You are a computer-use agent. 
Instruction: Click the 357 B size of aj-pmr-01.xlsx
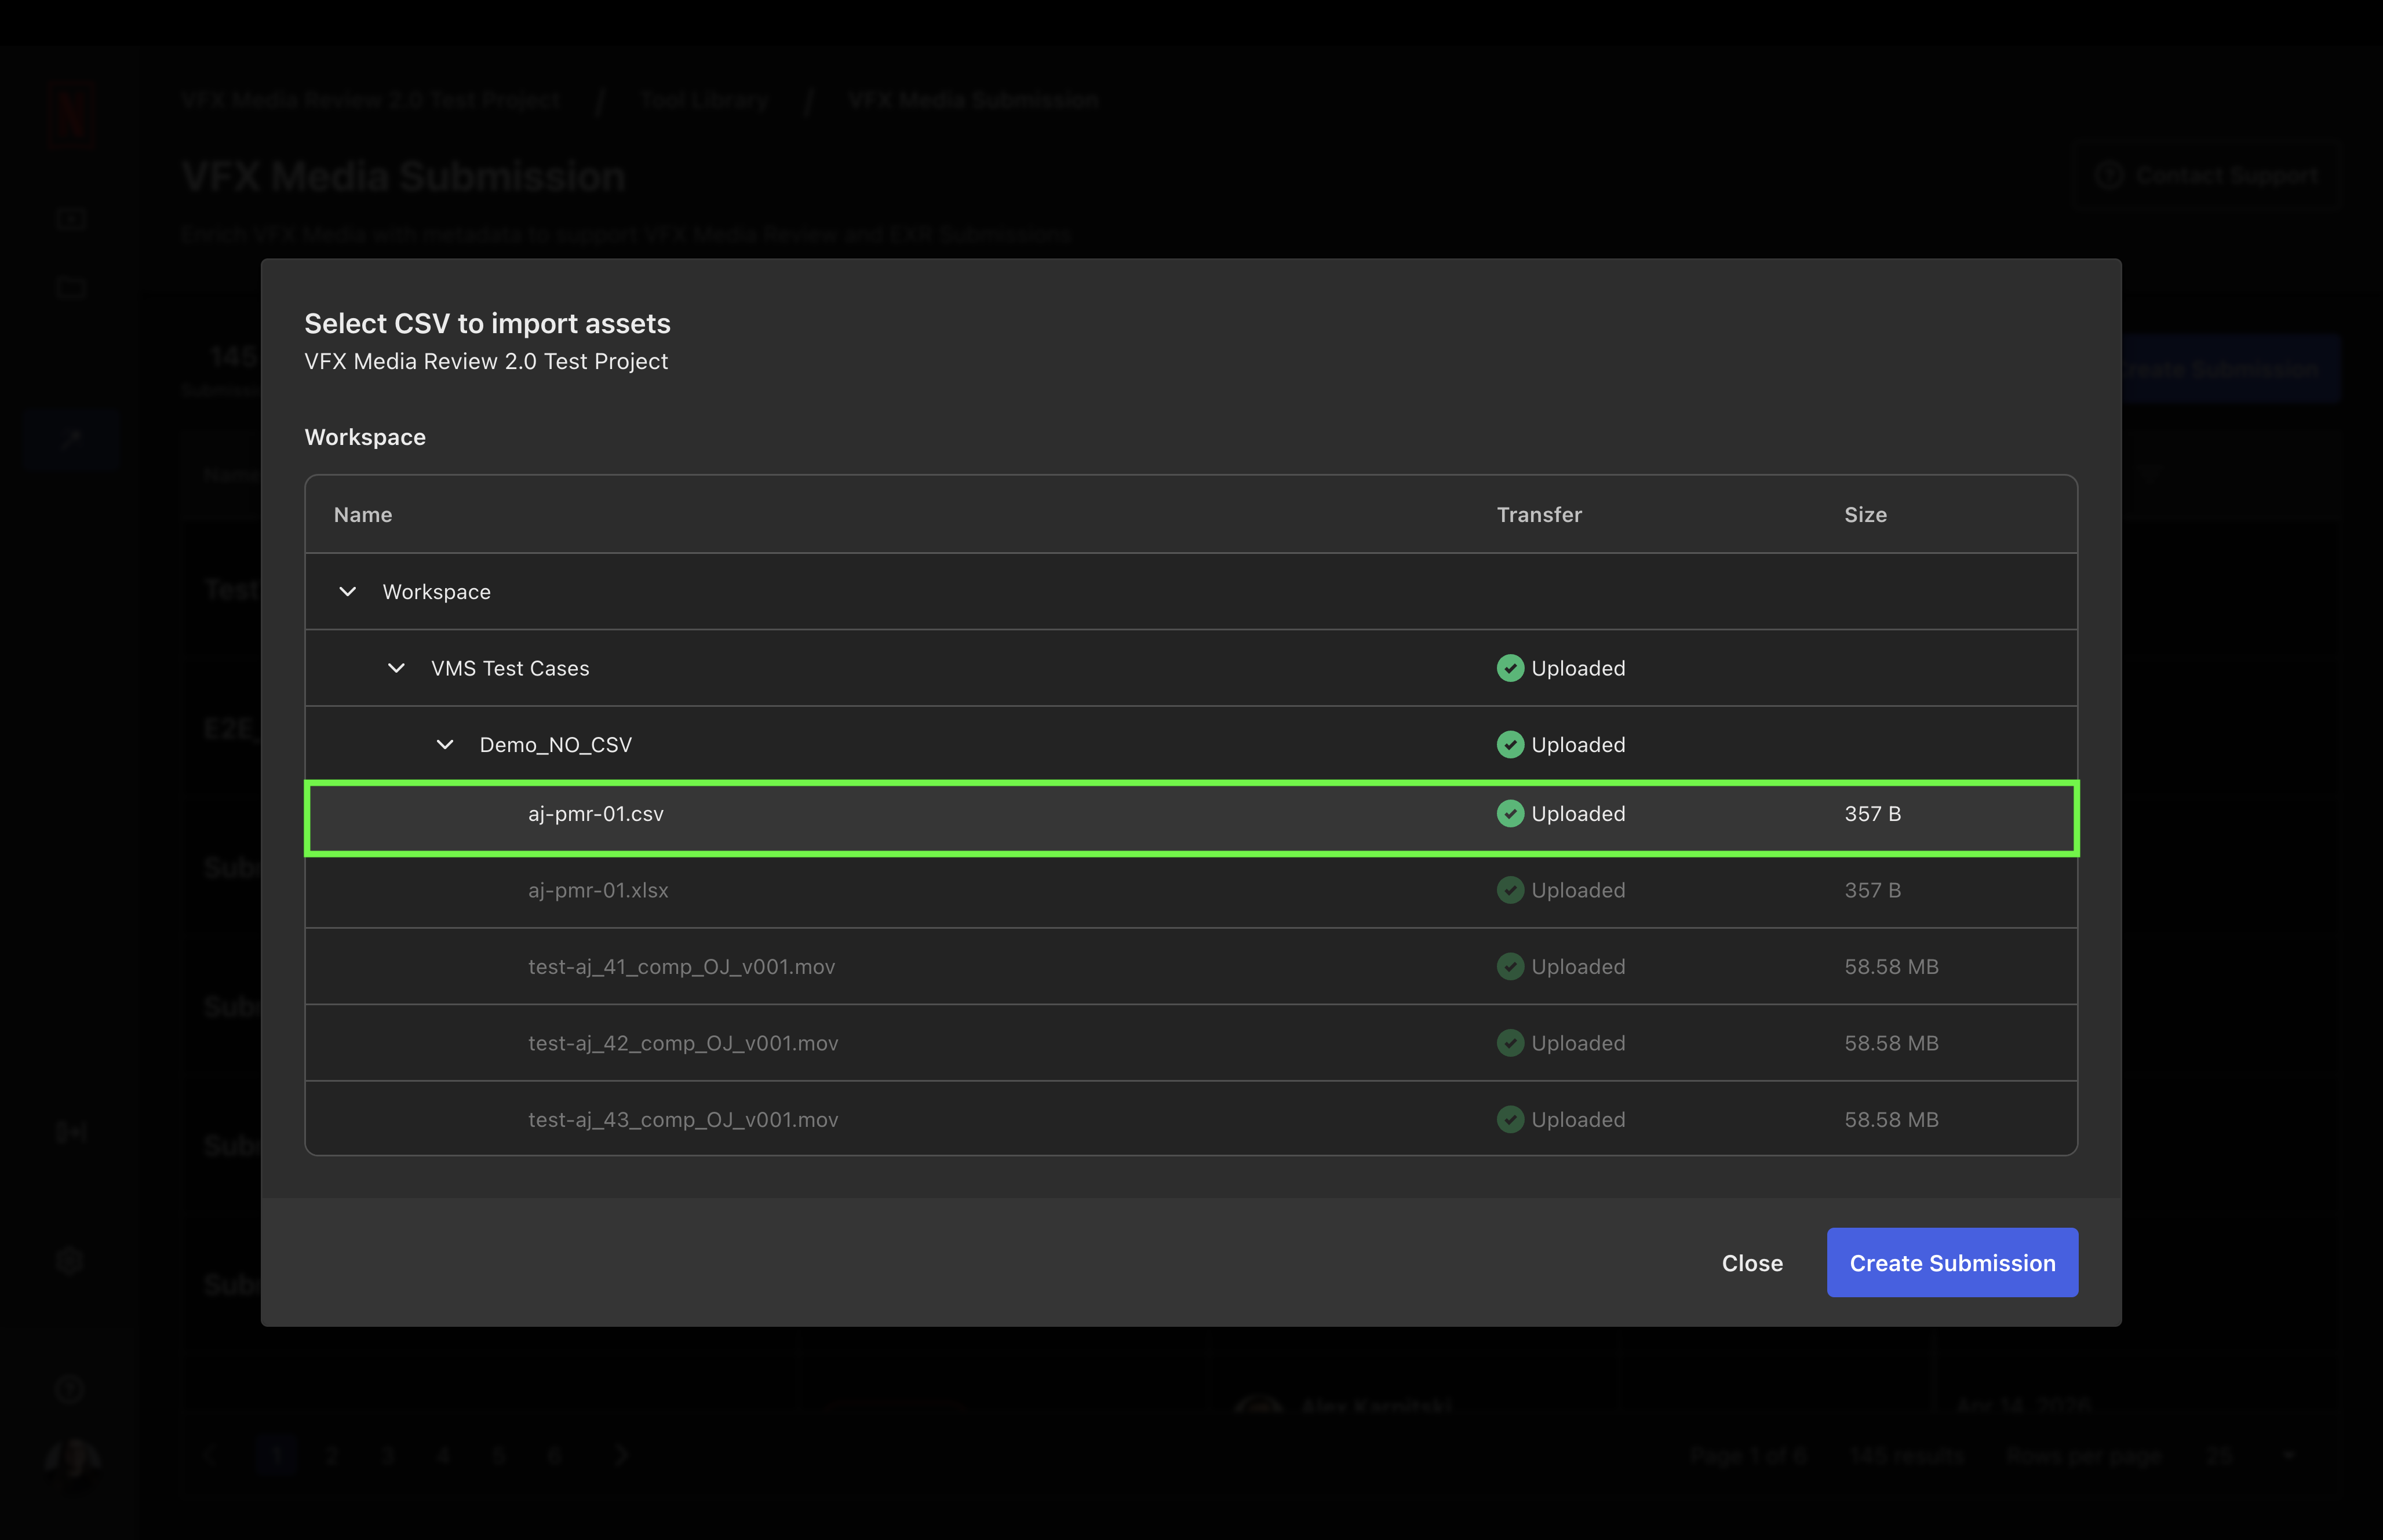[1872, 890]
